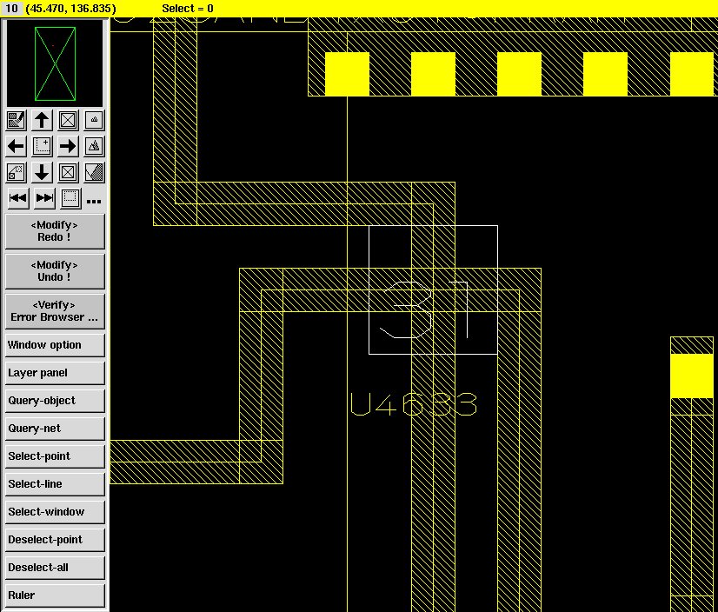The width and height of the screenshot is (718, 612).
Task: Click the fast-forward to next view icon
Action: [x=44, y=198]
